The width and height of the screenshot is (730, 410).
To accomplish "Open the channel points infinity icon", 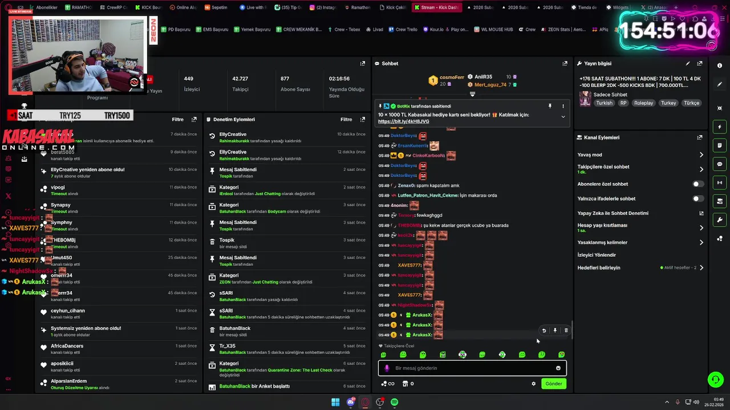I will [x=388, y=384].
